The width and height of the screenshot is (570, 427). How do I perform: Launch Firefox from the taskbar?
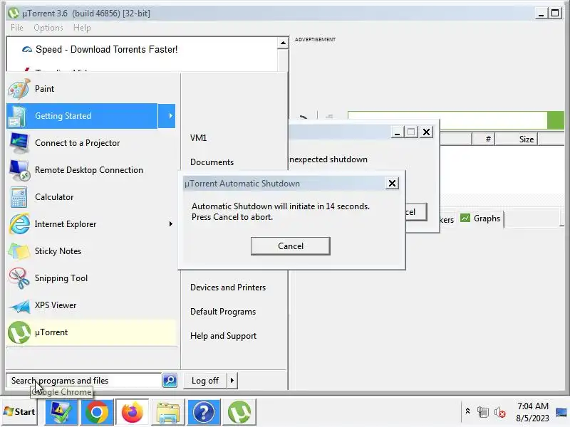[133, 412]
